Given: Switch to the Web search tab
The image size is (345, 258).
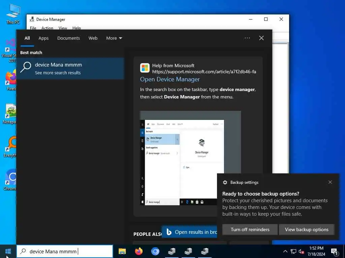Looking at the screenshot, I should 93,38.
